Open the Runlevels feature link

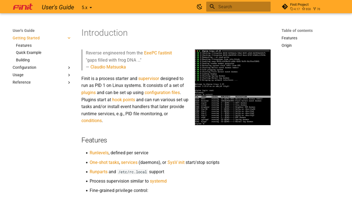click(x=99, y=153)
